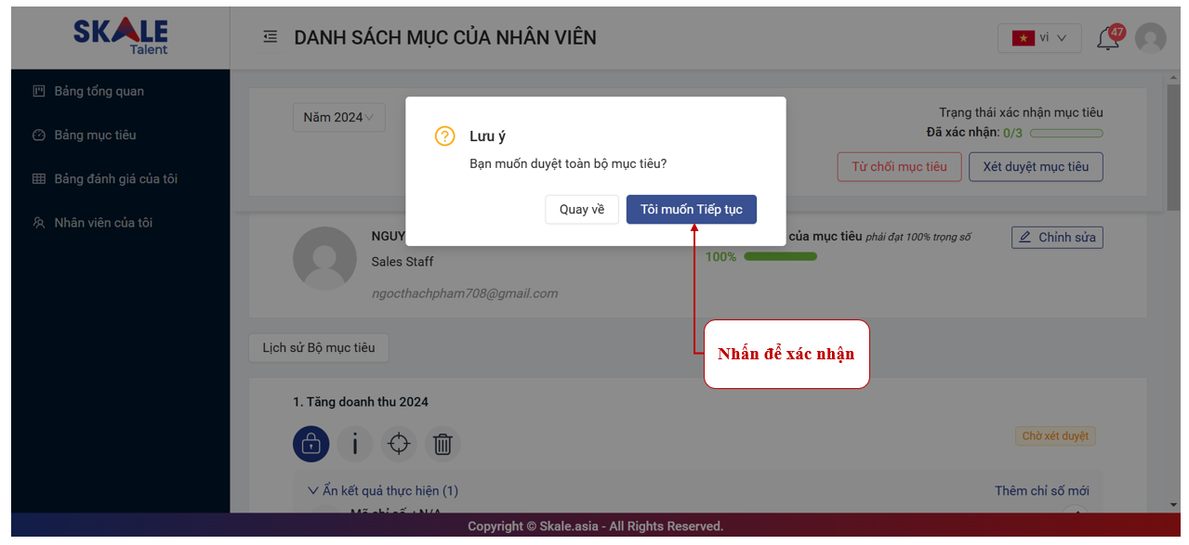
Task: Click the green 100% weight progress bar
Action: click(780, 256)
